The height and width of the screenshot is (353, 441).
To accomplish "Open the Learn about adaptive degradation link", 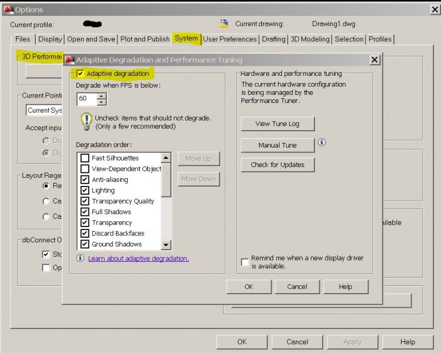I will click(x=138, y=258).
